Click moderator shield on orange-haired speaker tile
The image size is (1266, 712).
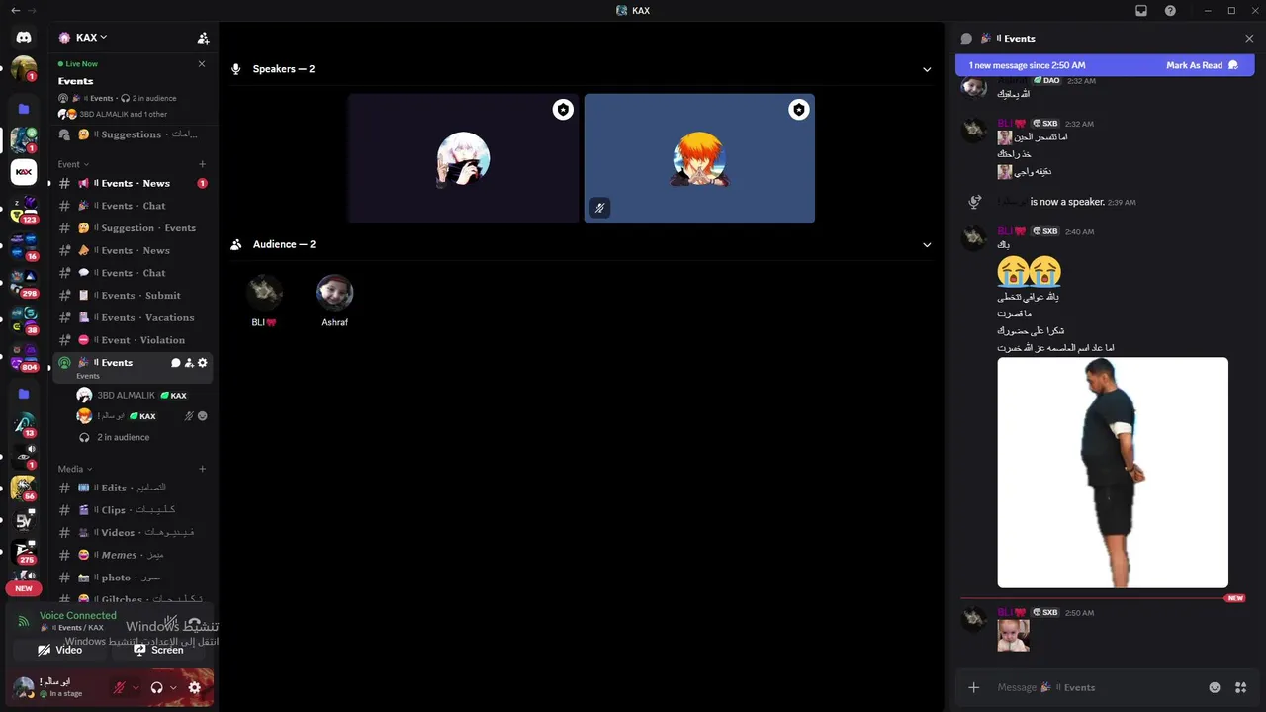click(798, 110)
